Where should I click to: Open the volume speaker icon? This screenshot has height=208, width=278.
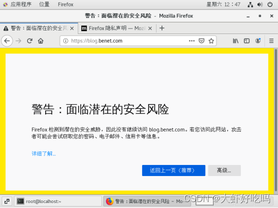tap(260, 4)
